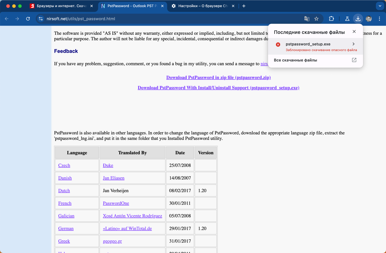This screenshot has height=253, width=386.
Task: Open all downloads in new tab icon
Action: 354,60
